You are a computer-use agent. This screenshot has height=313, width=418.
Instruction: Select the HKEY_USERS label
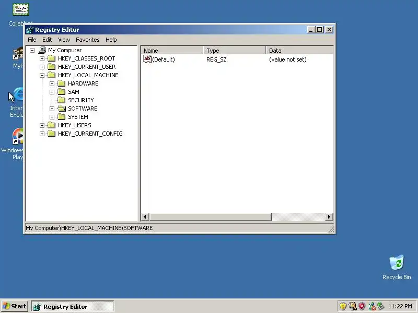click(74, 125)
